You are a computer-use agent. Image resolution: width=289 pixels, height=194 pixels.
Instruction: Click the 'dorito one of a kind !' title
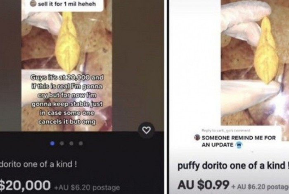[38, 164]
